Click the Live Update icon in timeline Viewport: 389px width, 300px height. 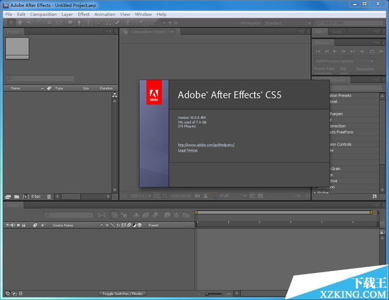click(x=114, y=215)
